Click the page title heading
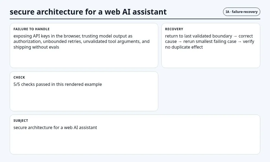 [88, 12]
